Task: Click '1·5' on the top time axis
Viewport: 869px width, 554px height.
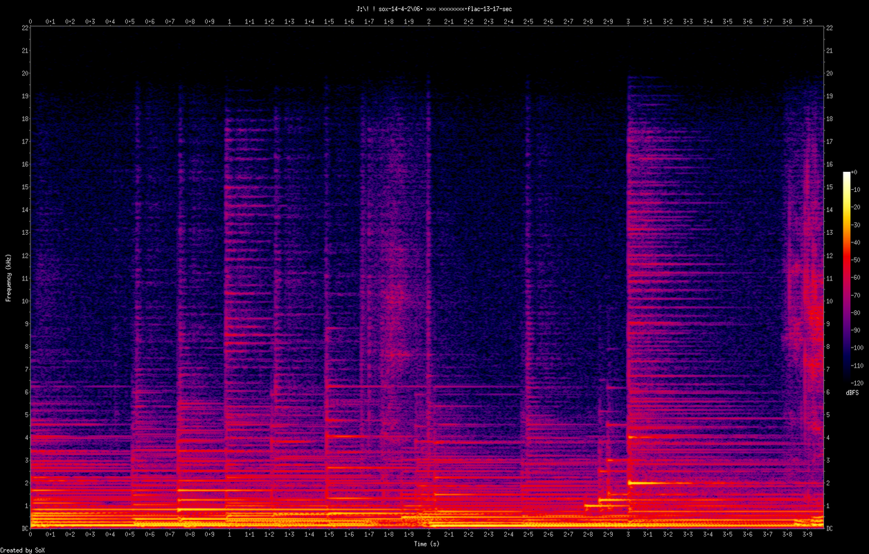Action: 330,21
